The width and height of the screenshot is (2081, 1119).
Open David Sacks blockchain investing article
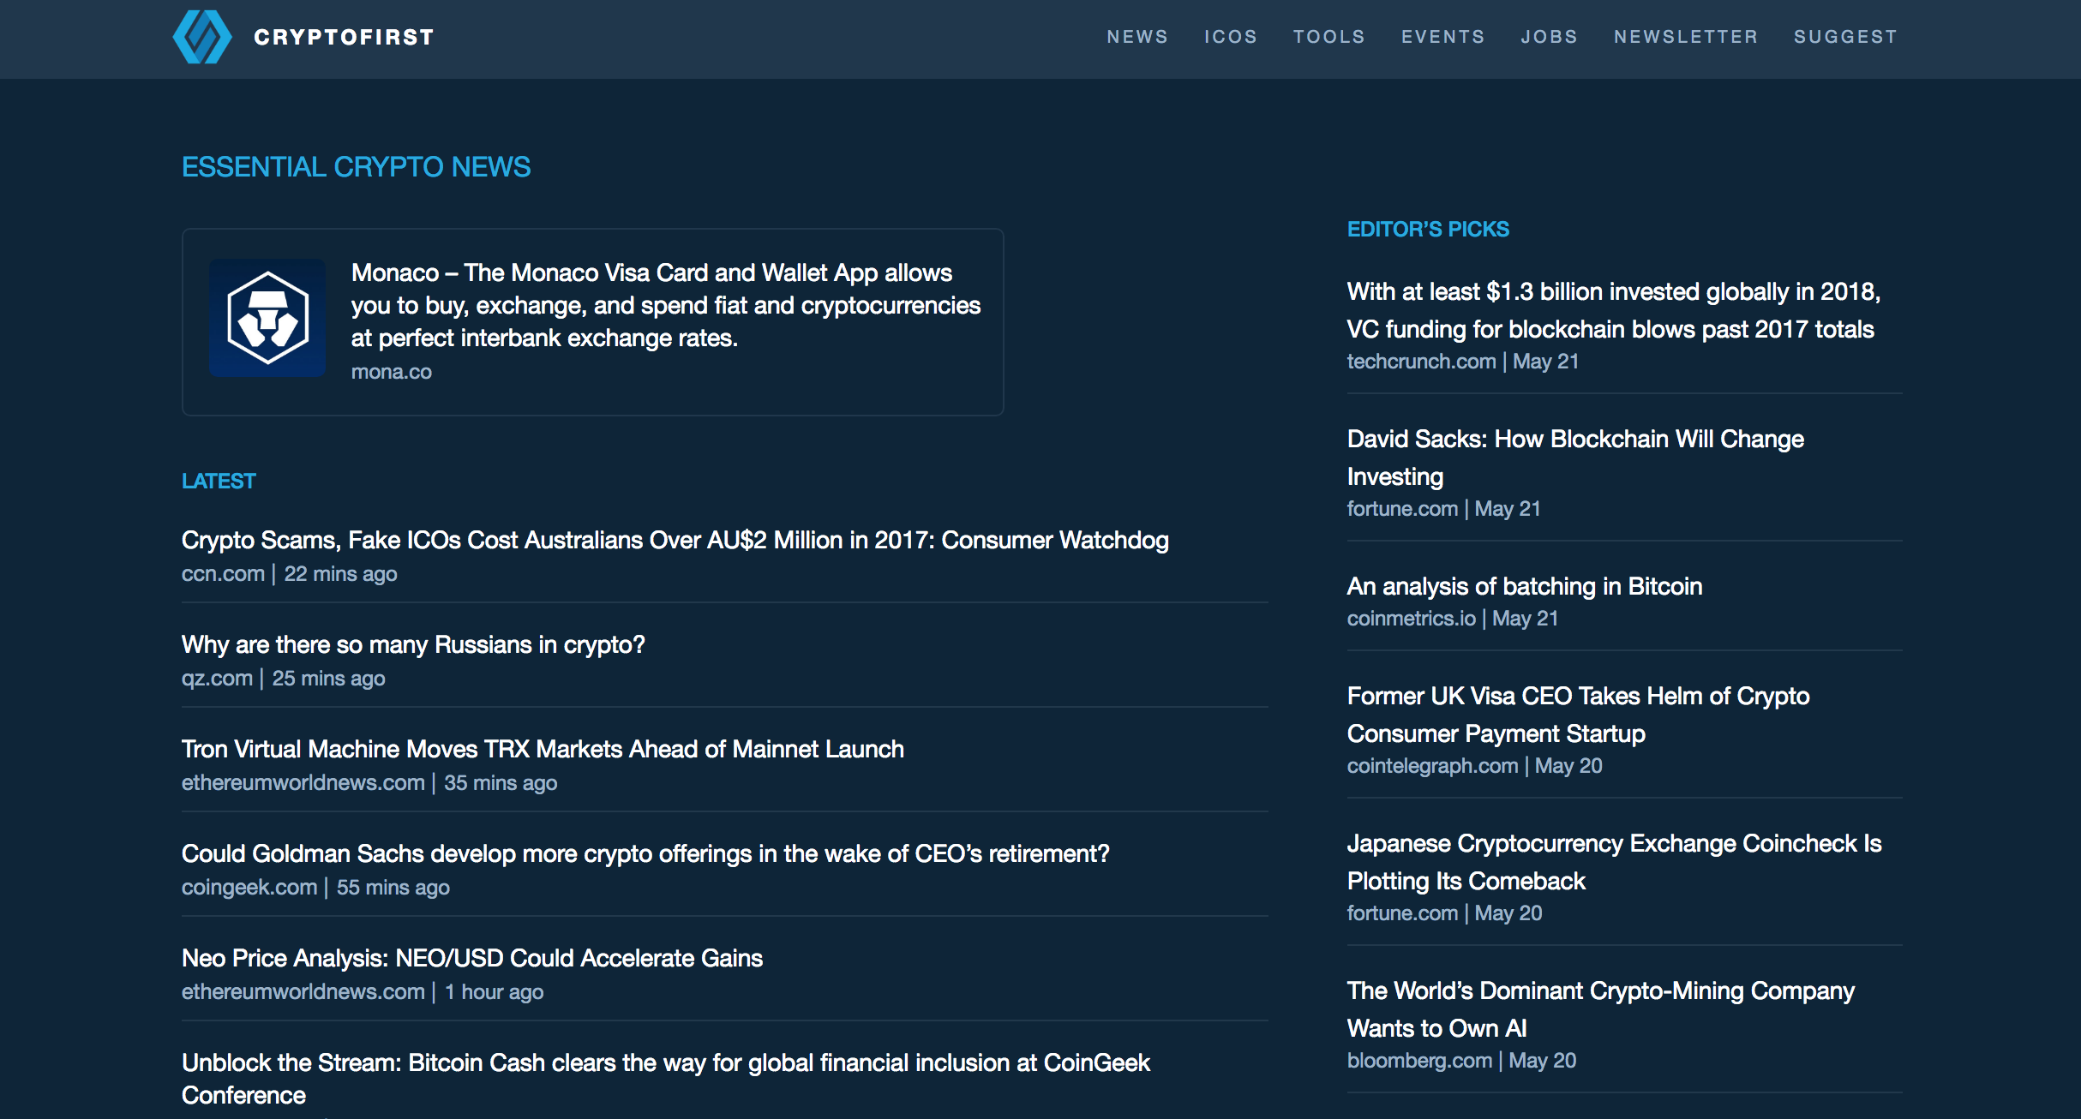(1575, 458)
